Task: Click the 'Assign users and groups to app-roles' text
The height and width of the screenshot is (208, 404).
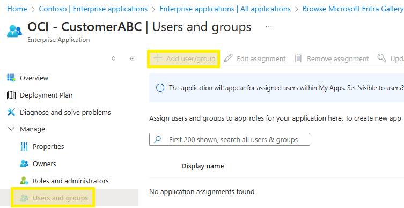Action: (x=276, y=118)
